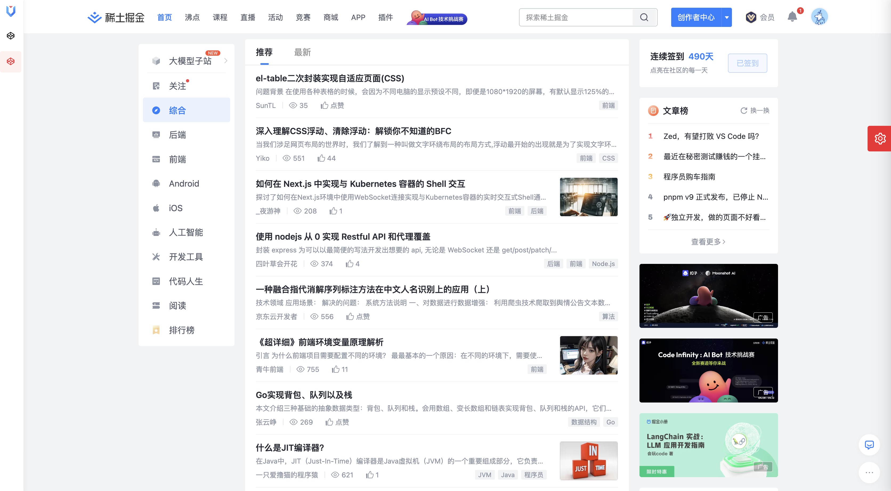Open the red settings gear panel
This screenshot has height=491, width=891.
[880, 138]
